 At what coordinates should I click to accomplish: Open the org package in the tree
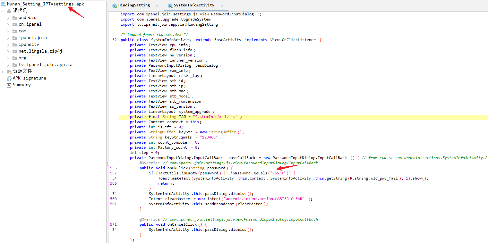click(x=22, y=58)
